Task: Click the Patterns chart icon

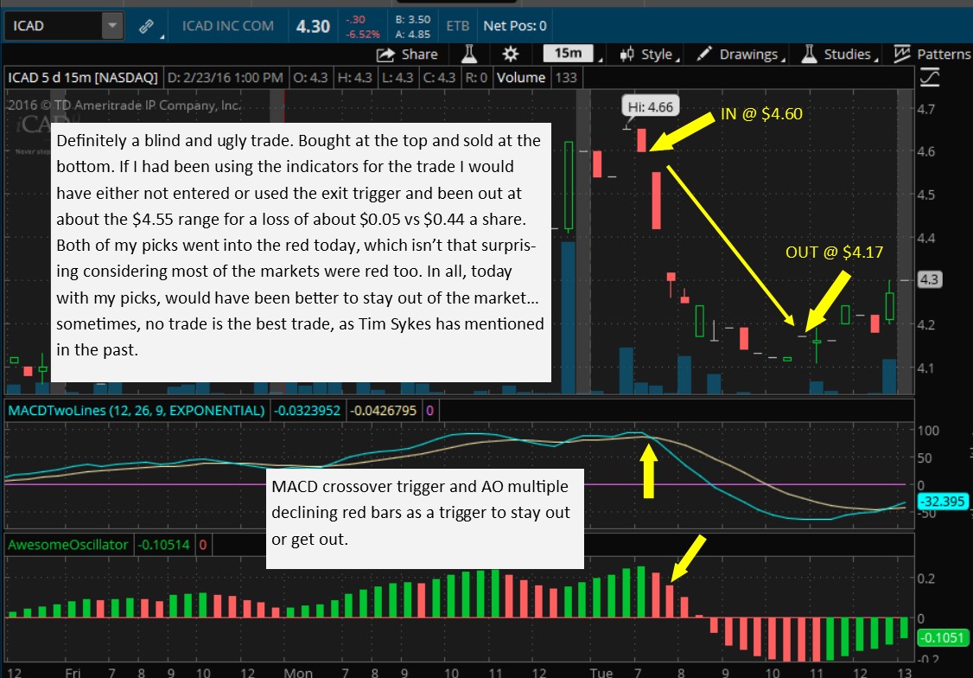Action: 901,54
